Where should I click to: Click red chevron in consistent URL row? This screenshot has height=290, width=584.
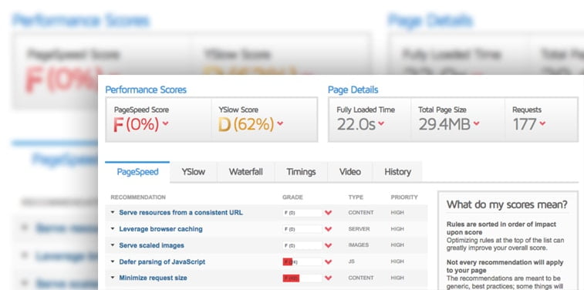click(x=328, y=213)
